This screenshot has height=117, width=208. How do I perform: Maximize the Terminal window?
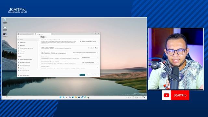95,34
